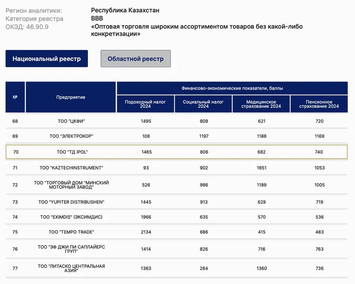Click medical insurance value 415
This screenshot has height=284, width=355.
coord(262,232)
